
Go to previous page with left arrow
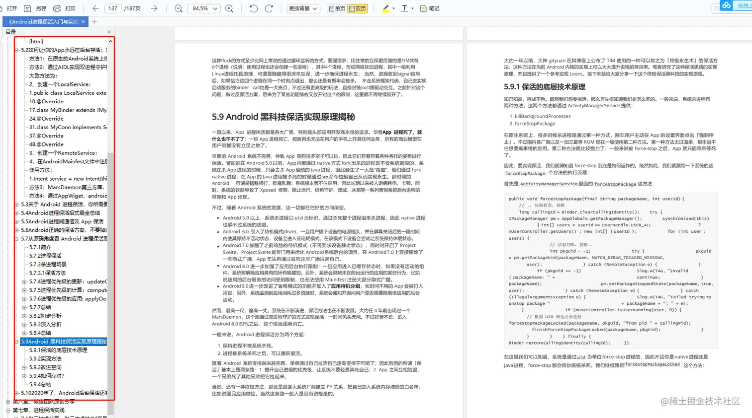[x=95, y=8]
